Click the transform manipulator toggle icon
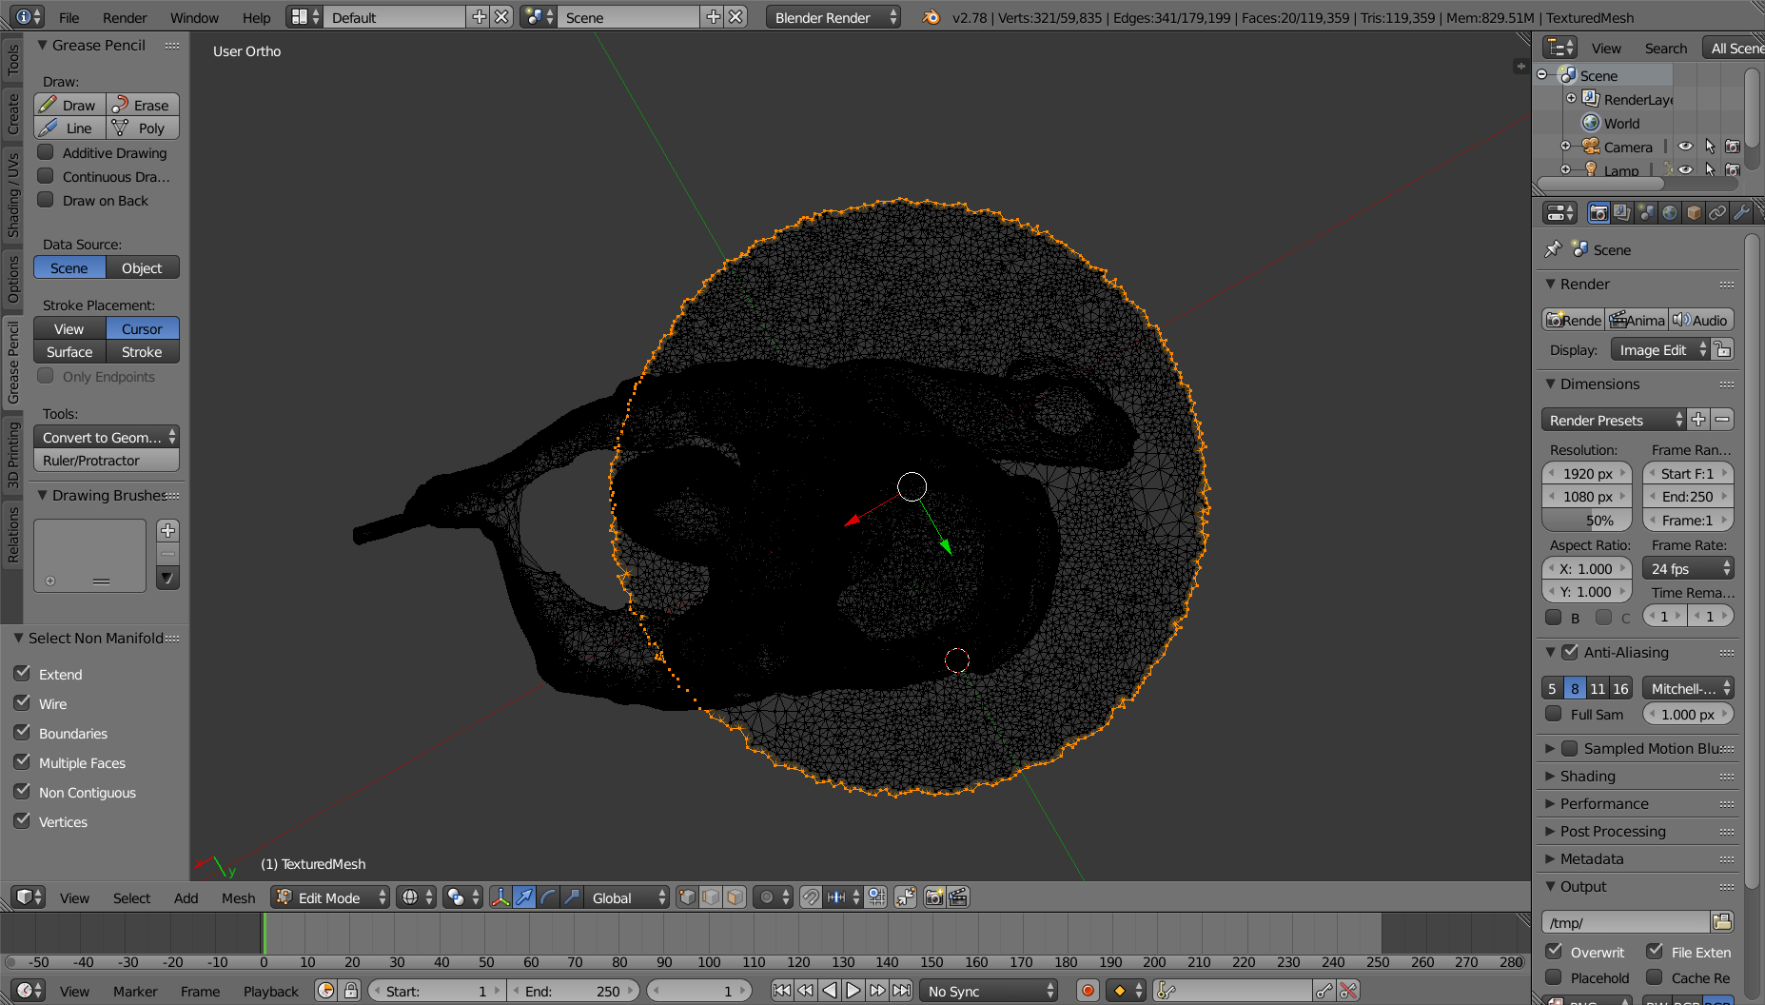Image resolution: width=1765 pixels, height=1005 pixels. click(x=500, y=897)
